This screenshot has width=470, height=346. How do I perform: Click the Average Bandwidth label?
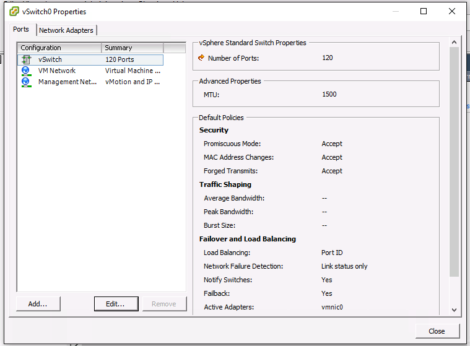(x=234, y=198)
